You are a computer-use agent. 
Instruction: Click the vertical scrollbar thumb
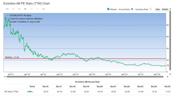tap(170, 40)
